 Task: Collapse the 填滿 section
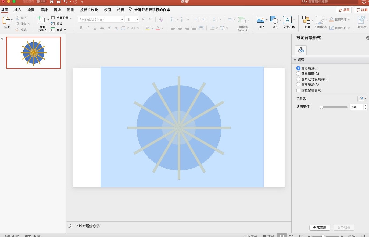coord(295,60)
